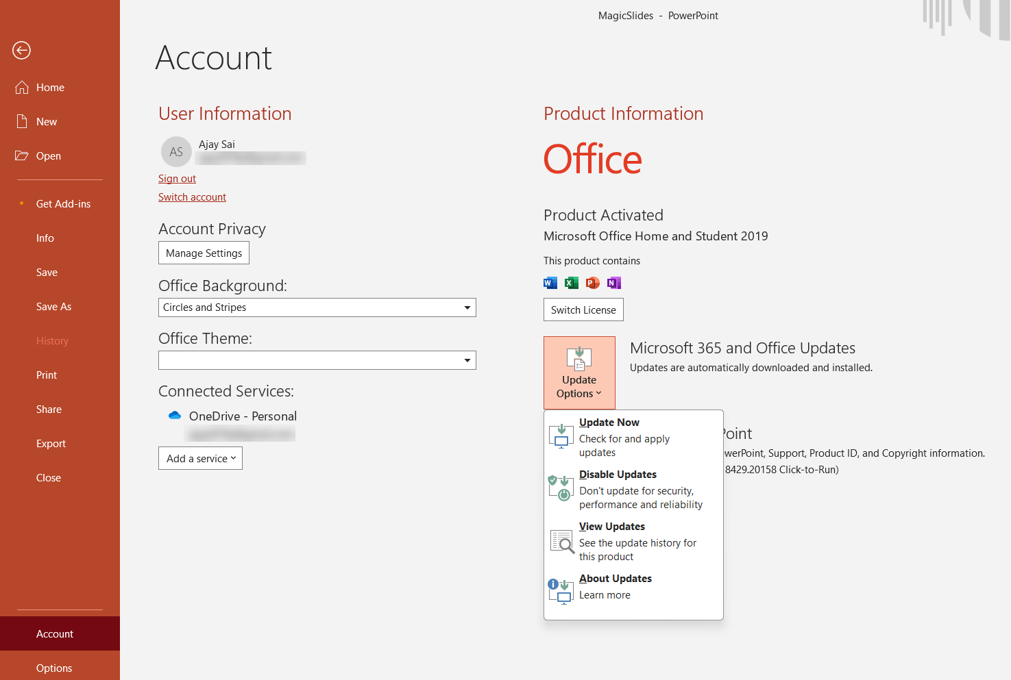
Task: Click the Home icon in sidebar
Action: point(22,88)
